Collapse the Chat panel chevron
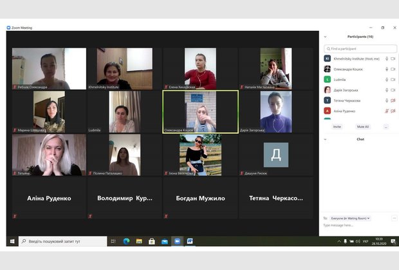This screenshot has height=270, width=399. coord(325,139)
